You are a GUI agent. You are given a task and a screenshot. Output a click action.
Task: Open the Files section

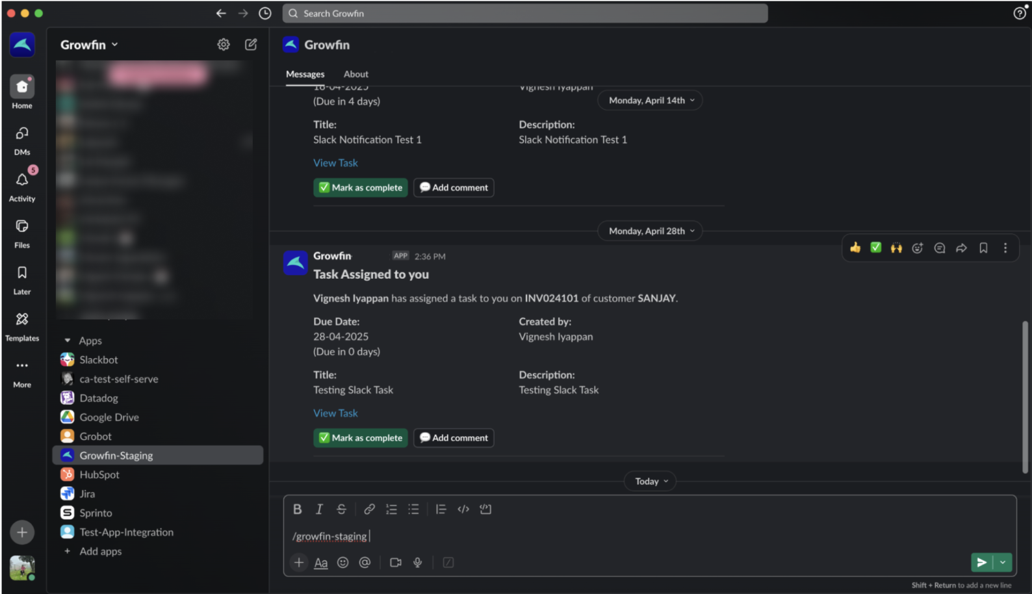[x=22, y=233]
